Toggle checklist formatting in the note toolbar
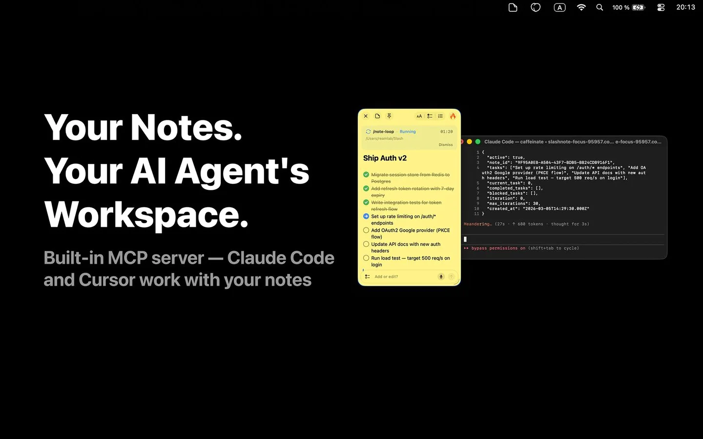The height and width of the screenshot is (439, 703). tap(430, 116)
